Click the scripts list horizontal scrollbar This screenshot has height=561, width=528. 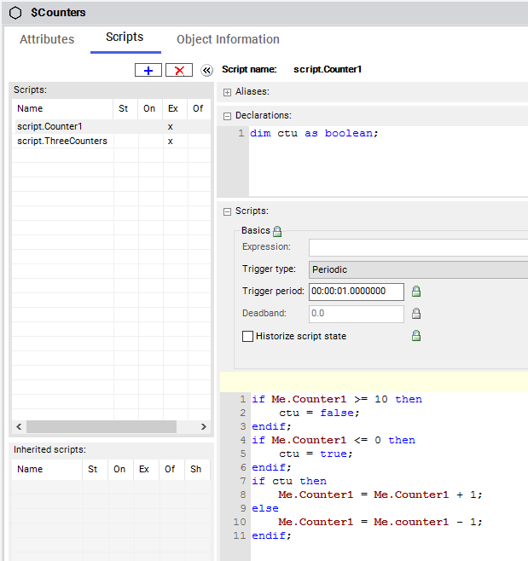(x=101, y=426)
